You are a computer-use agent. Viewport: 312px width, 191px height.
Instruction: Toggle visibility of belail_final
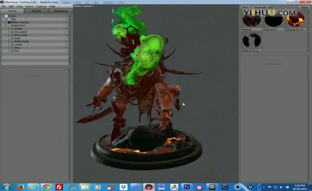(66, 25)
